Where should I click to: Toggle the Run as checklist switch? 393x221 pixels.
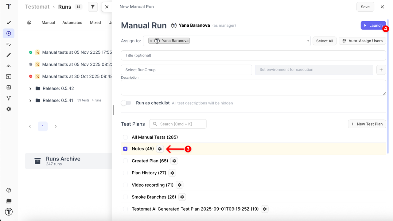126,103
